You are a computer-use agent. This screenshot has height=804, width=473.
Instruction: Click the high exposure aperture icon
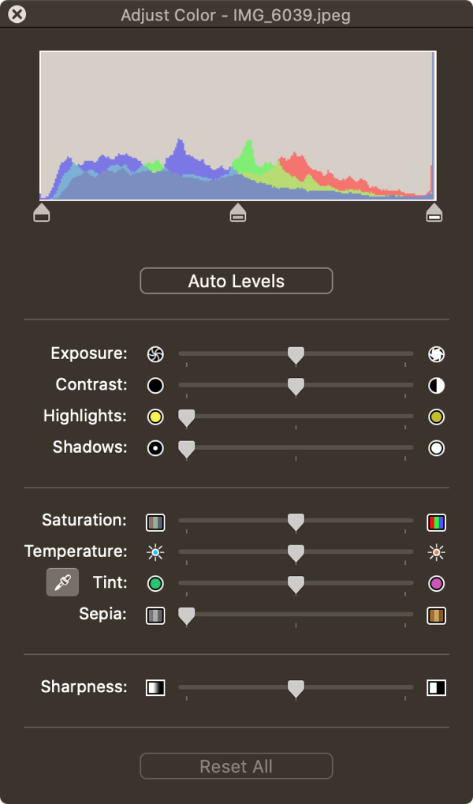click(x=436, y=354)
